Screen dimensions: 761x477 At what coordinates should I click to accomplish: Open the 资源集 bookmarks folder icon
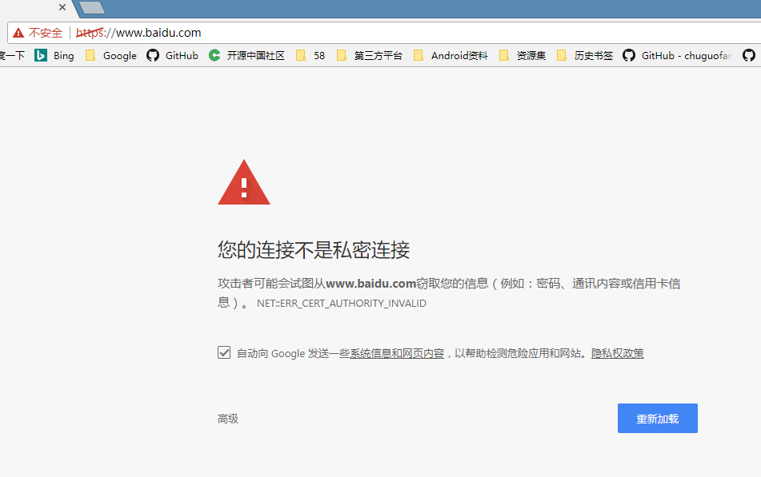click(504, 56)
